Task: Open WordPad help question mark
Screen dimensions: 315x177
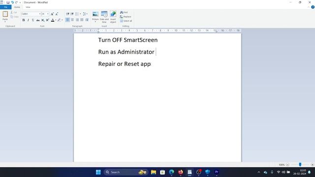Action: click(313, 7)
